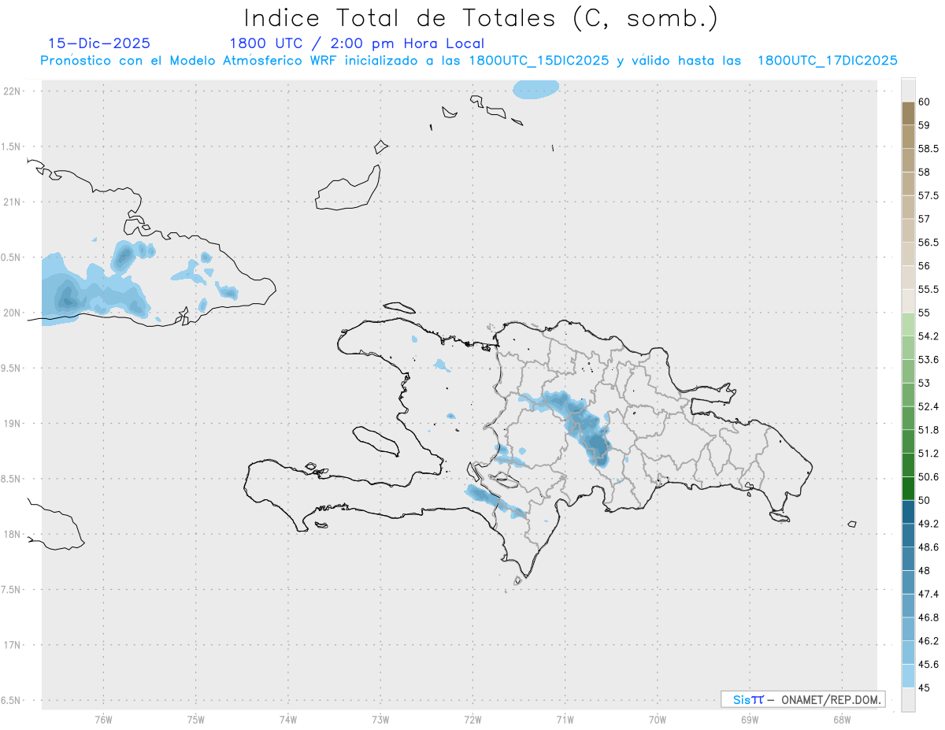
Task: Click the colorbar value '45.6'
Action: (x=928, y=665)
